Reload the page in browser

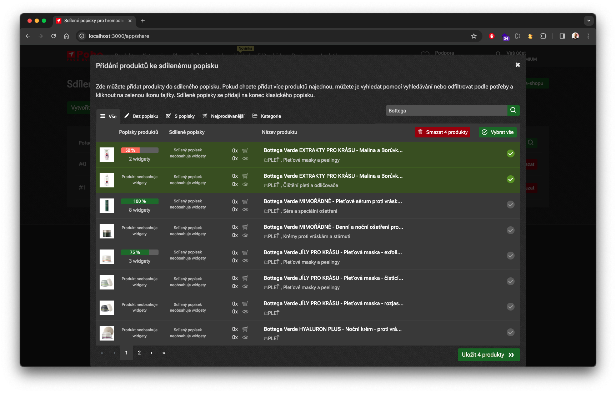54,36
